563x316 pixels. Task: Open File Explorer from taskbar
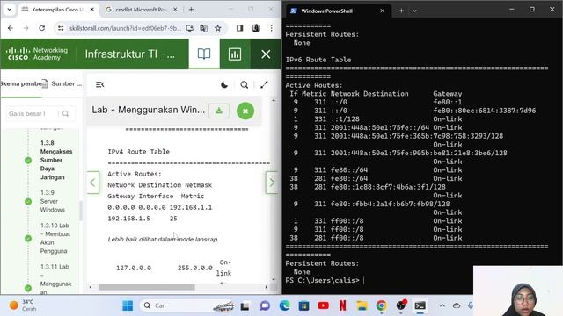pyautogui.click(x=362, y=305)
